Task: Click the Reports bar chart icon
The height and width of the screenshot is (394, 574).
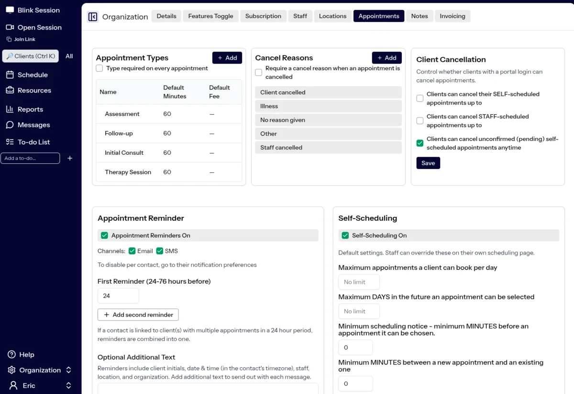Action: coord(10,109)
